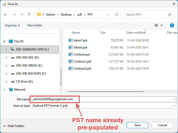
Task: Open the address bar history dropdown
Action: [x=108, y=15]
